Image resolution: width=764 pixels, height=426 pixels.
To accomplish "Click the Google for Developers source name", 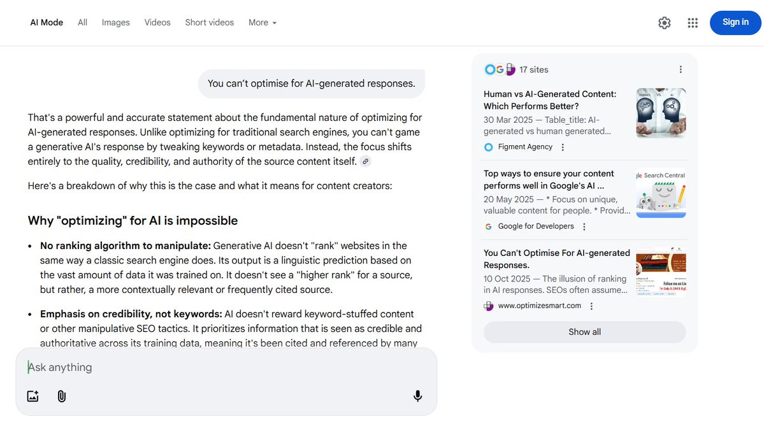I will (x=536, y=227).
